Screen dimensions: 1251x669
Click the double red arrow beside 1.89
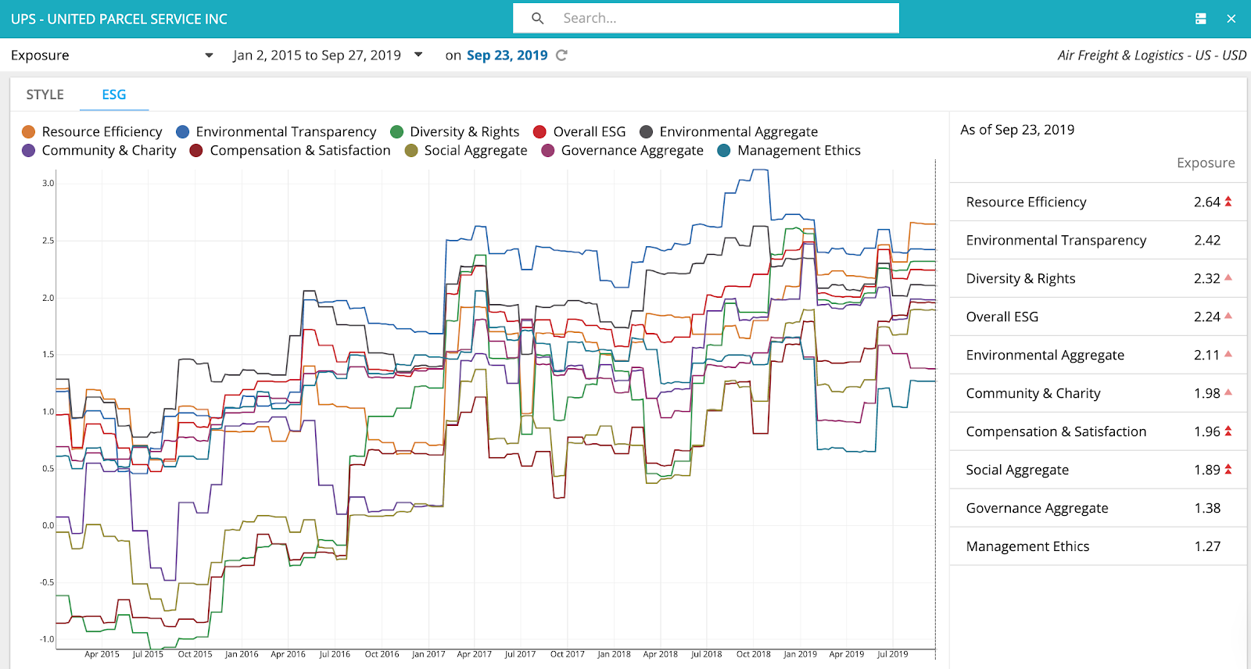(x=1228, y=470)
